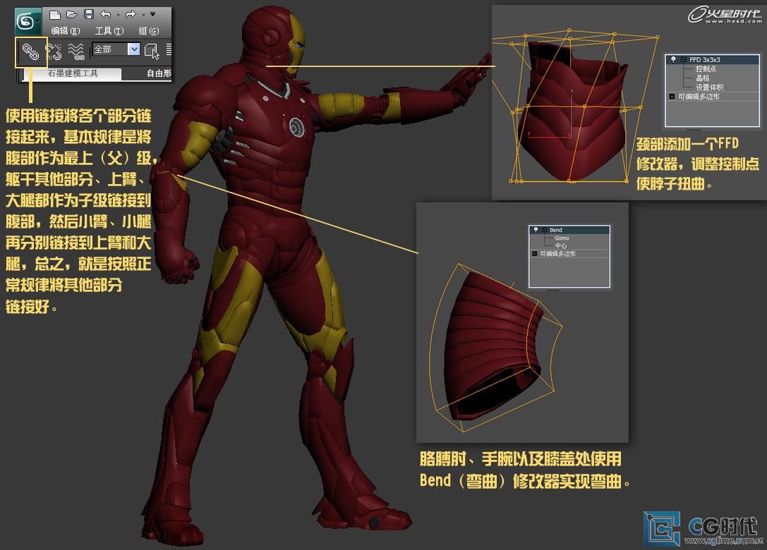Viewport: 767px width, 550px height.
Task: Expand the quick access toolbar customize arrow
Action: [x=152, y=14]
